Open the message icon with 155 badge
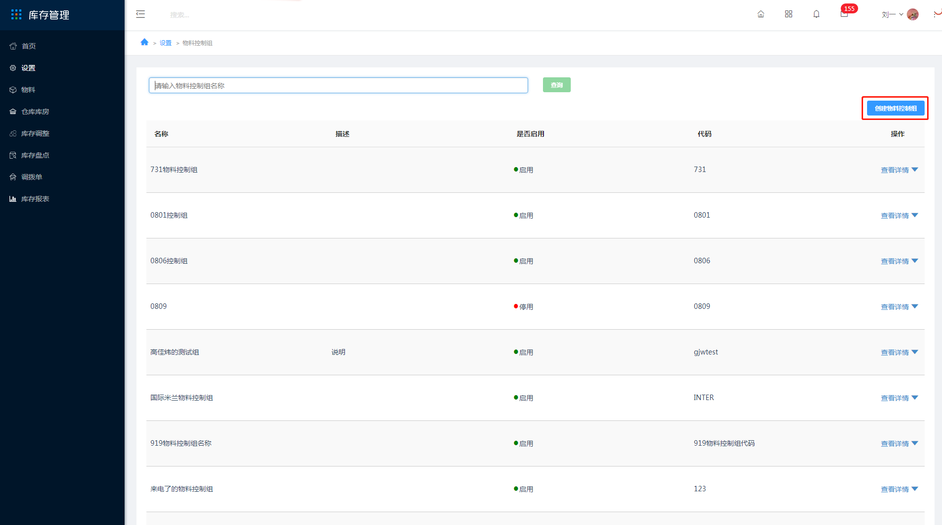 844,14
